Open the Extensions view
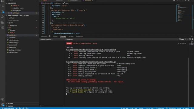Viewport: 194px width, 109px height. [3, 22]
